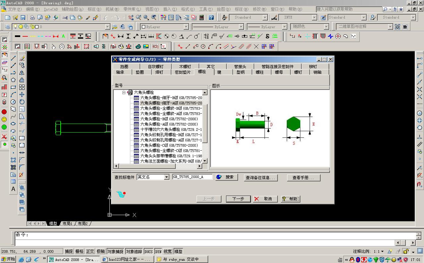Click the Layer Previous icon

tap(122, 27)
